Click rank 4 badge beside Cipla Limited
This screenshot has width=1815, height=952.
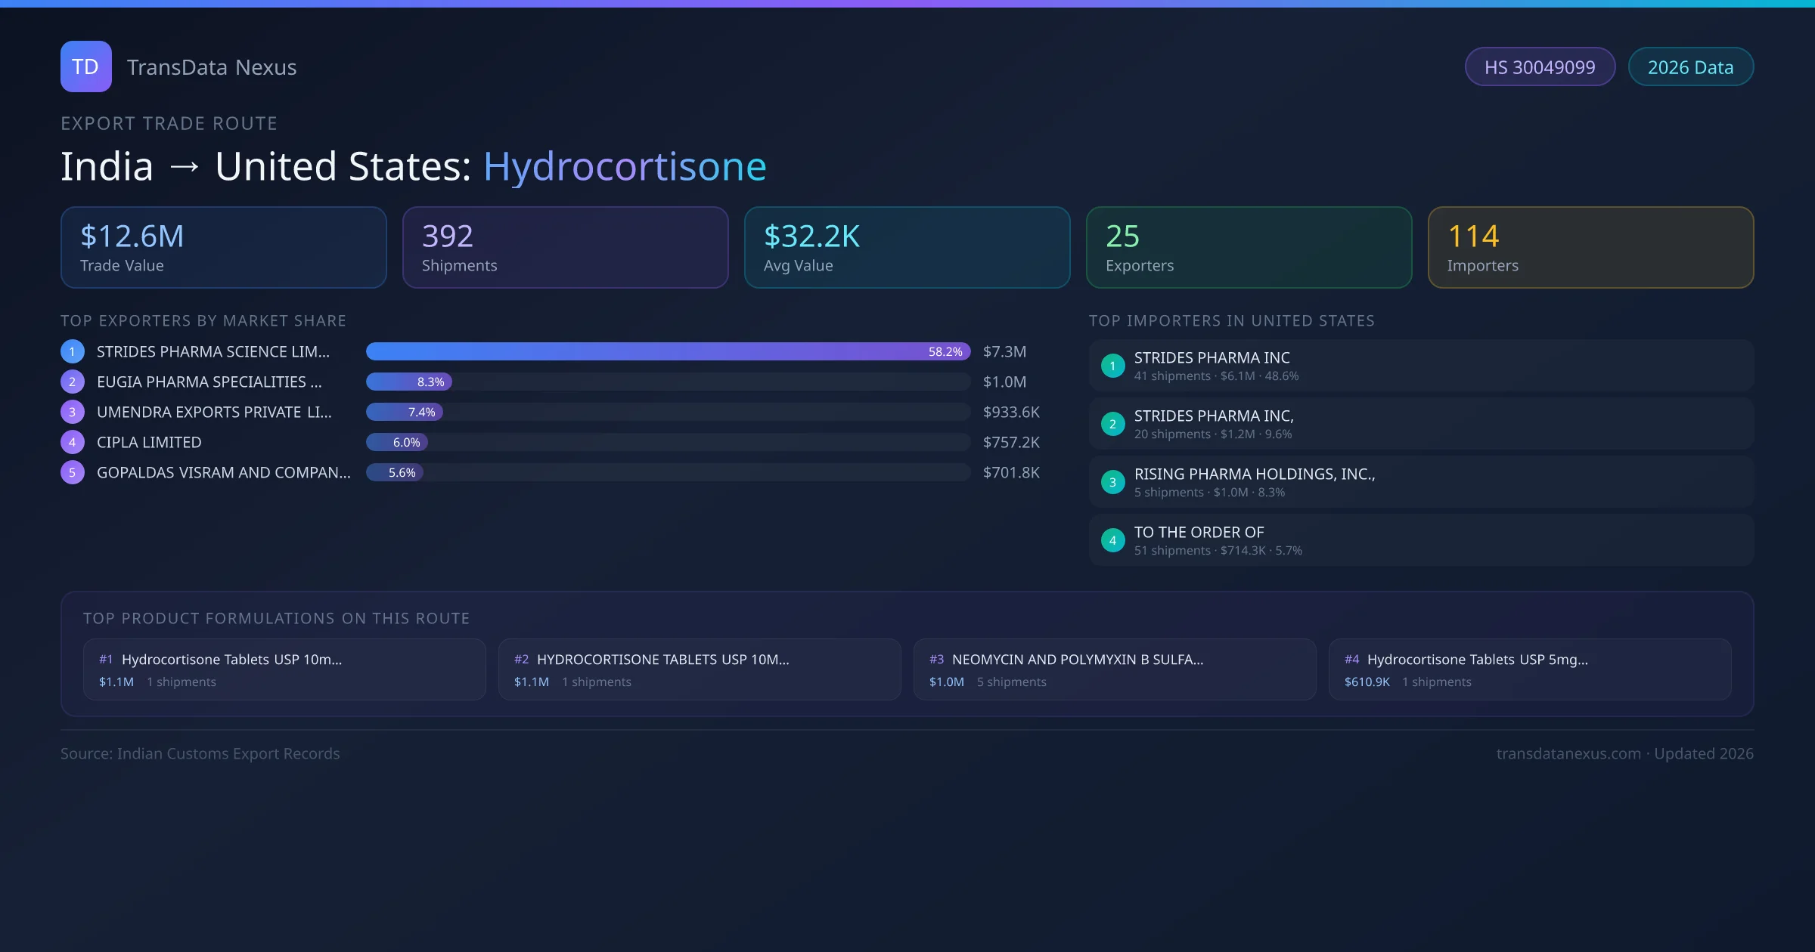coord(73,442)
